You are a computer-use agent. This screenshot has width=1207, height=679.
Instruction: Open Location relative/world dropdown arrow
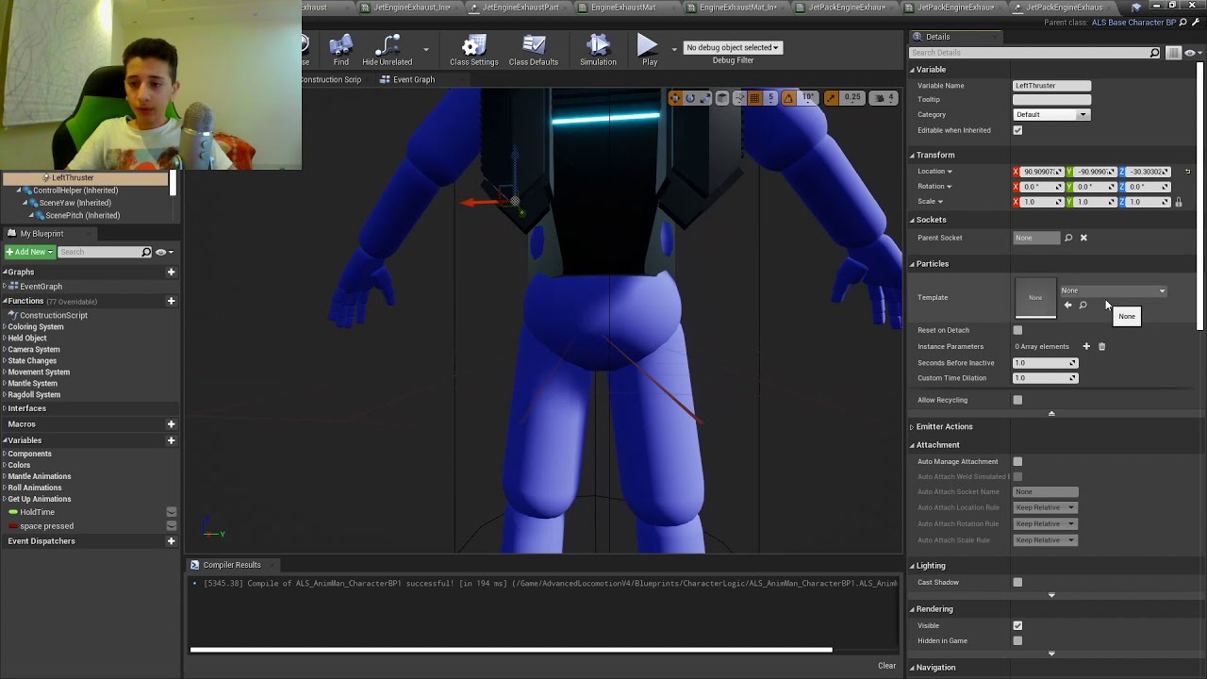pos(950,172)
